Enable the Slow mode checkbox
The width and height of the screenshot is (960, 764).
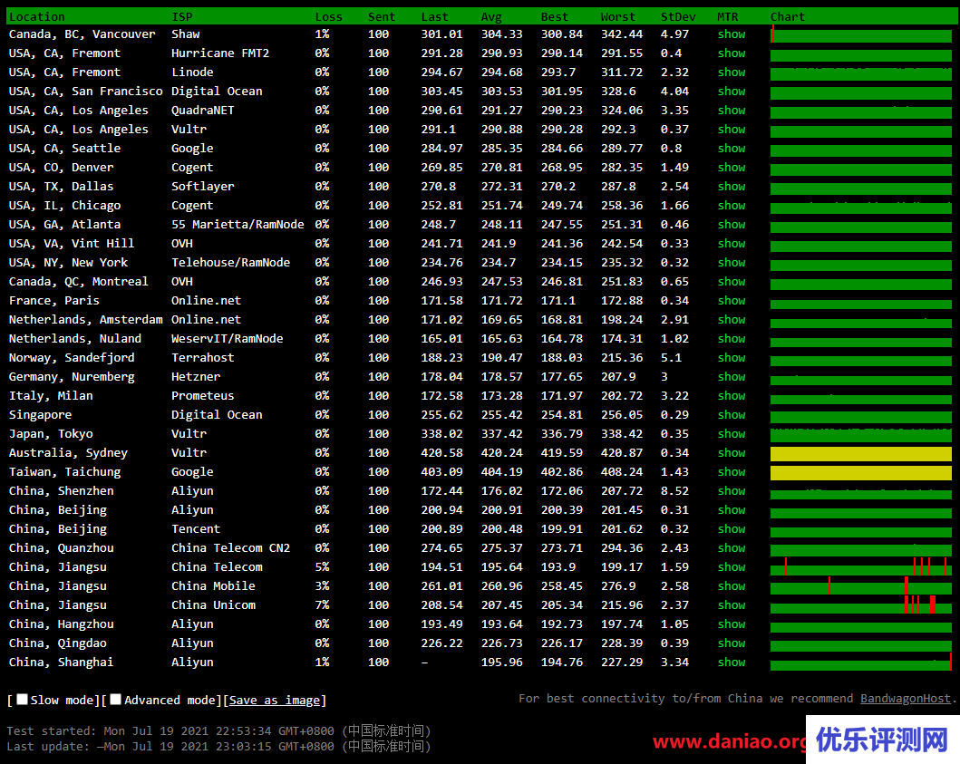(22, 699)
